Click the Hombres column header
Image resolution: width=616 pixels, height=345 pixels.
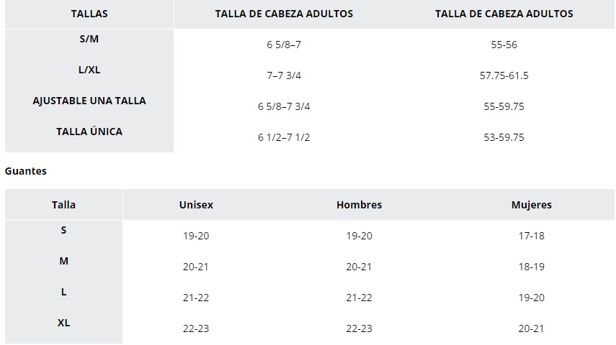tap(359, 205)
